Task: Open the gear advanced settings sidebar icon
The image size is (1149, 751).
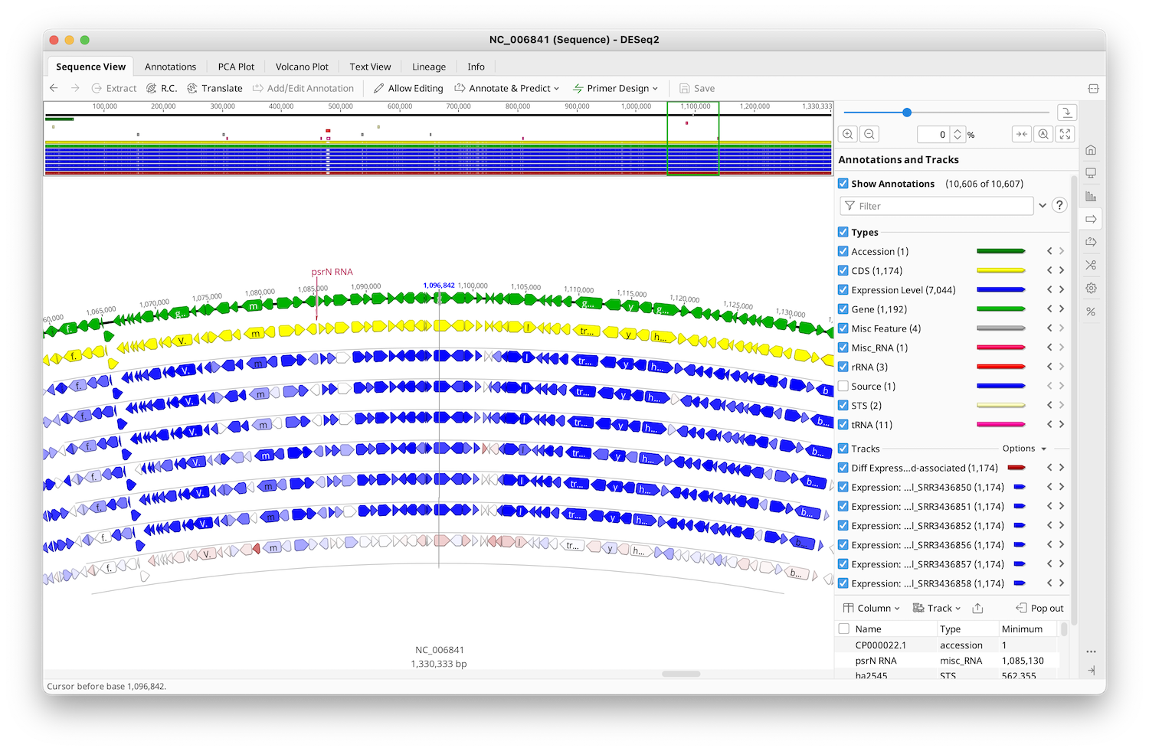Action: point(1091,288)
